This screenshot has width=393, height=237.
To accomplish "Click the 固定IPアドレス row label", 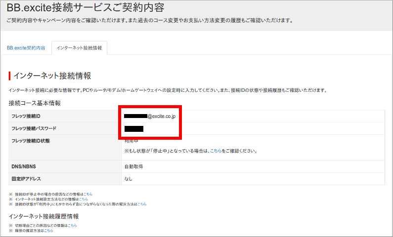I will (26, 179).
